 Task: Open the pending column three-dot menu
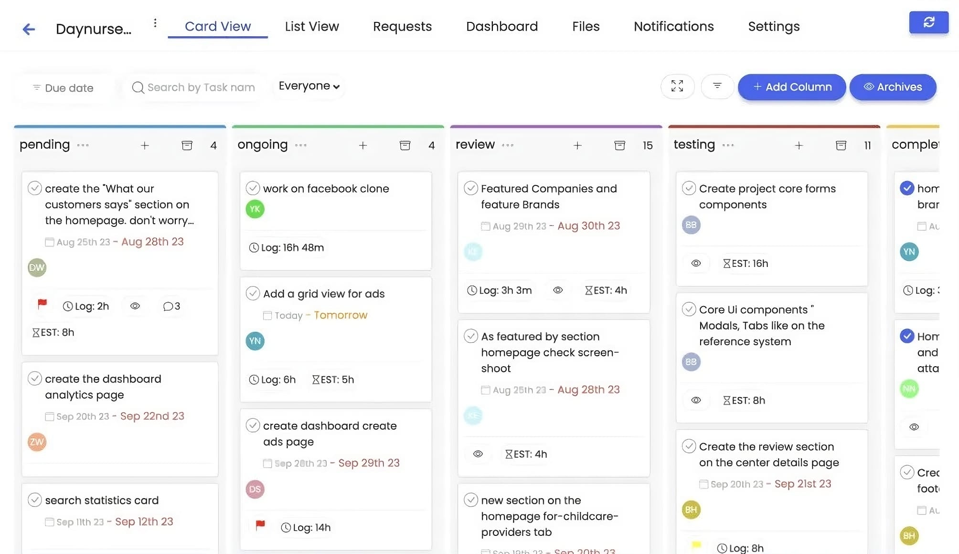(83, 146)
